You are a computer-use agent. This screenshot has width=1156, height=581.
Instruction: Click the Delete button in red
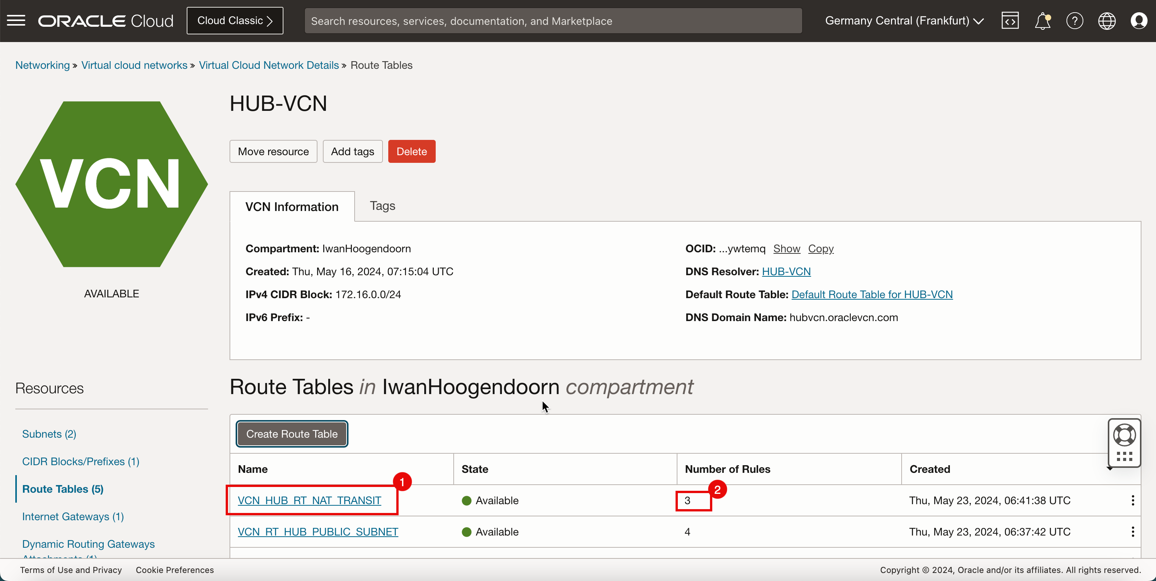[x=412, y=151]
